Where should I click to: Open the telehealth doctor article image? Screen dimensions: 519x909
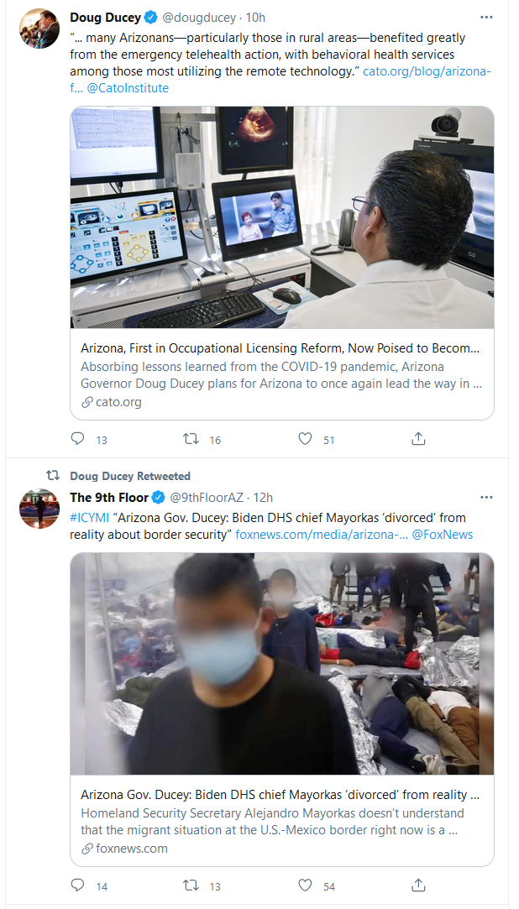point(282,217)
